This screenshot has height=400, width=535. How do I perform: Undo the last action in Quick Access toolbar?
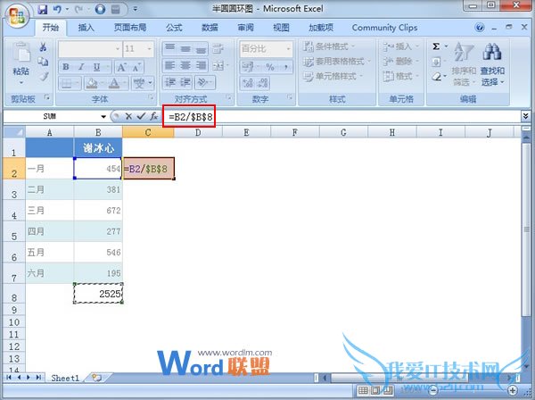click(57, 9)
